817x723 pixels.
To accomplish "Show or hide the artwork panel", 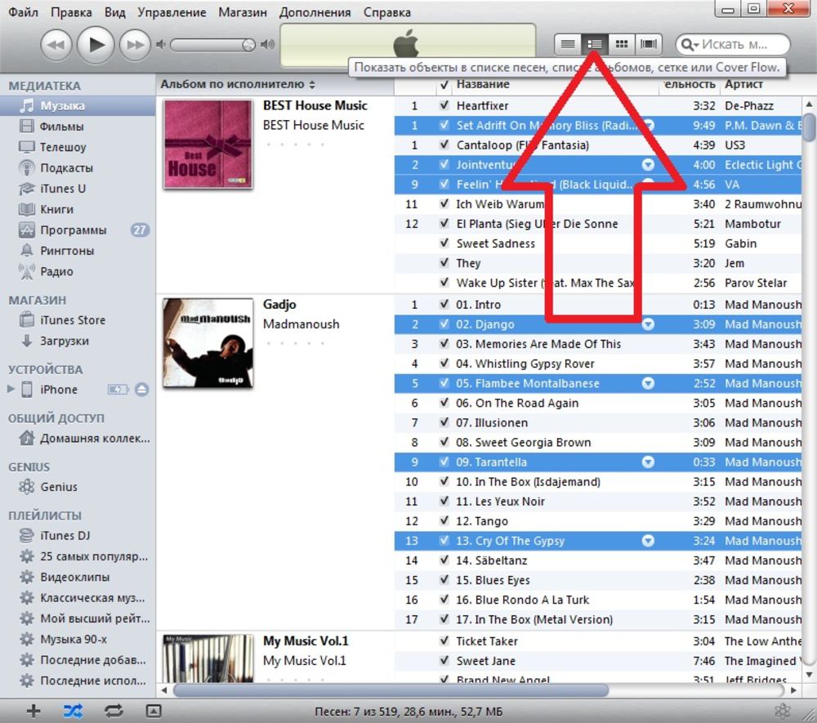I will [154, 711].
